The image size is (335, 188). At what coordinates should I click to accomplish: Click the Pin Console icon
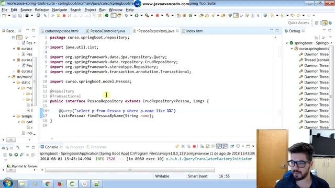tap(232, 146)
